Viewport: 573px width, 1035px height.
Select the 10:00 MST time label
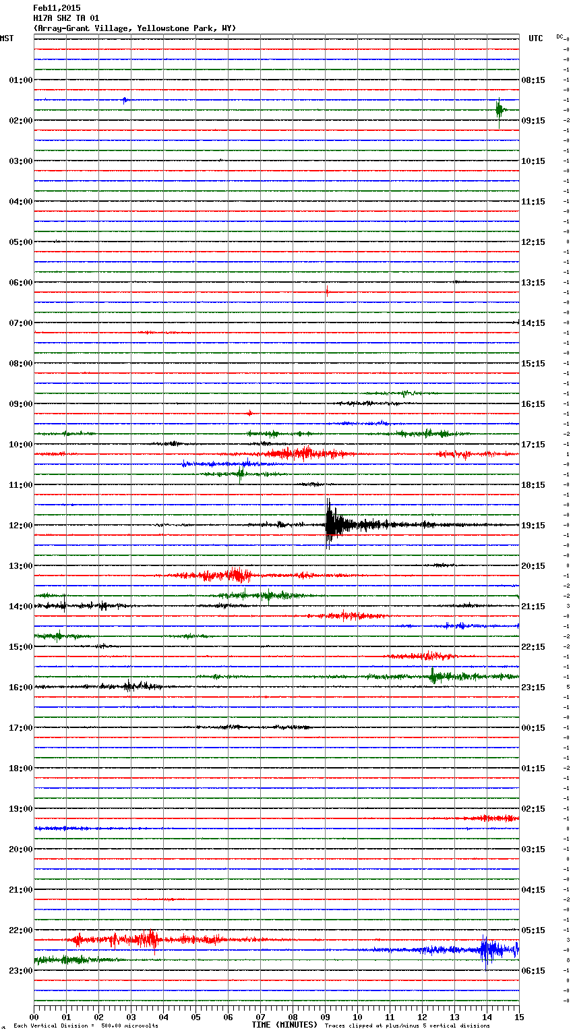[21, 445]
